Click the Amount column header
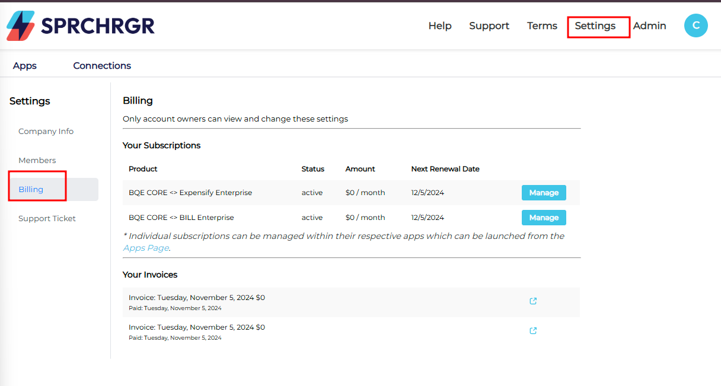This screenshot has width=721, height=386. (x=360, y=169)
